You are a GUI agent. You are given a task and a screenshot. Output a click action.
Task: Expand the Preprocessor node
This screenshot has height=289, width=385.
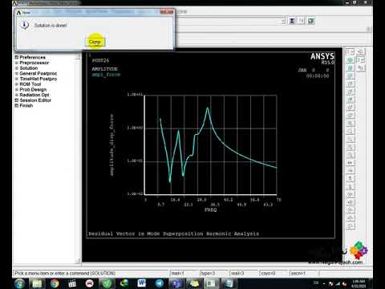click(x=16, y=63)
